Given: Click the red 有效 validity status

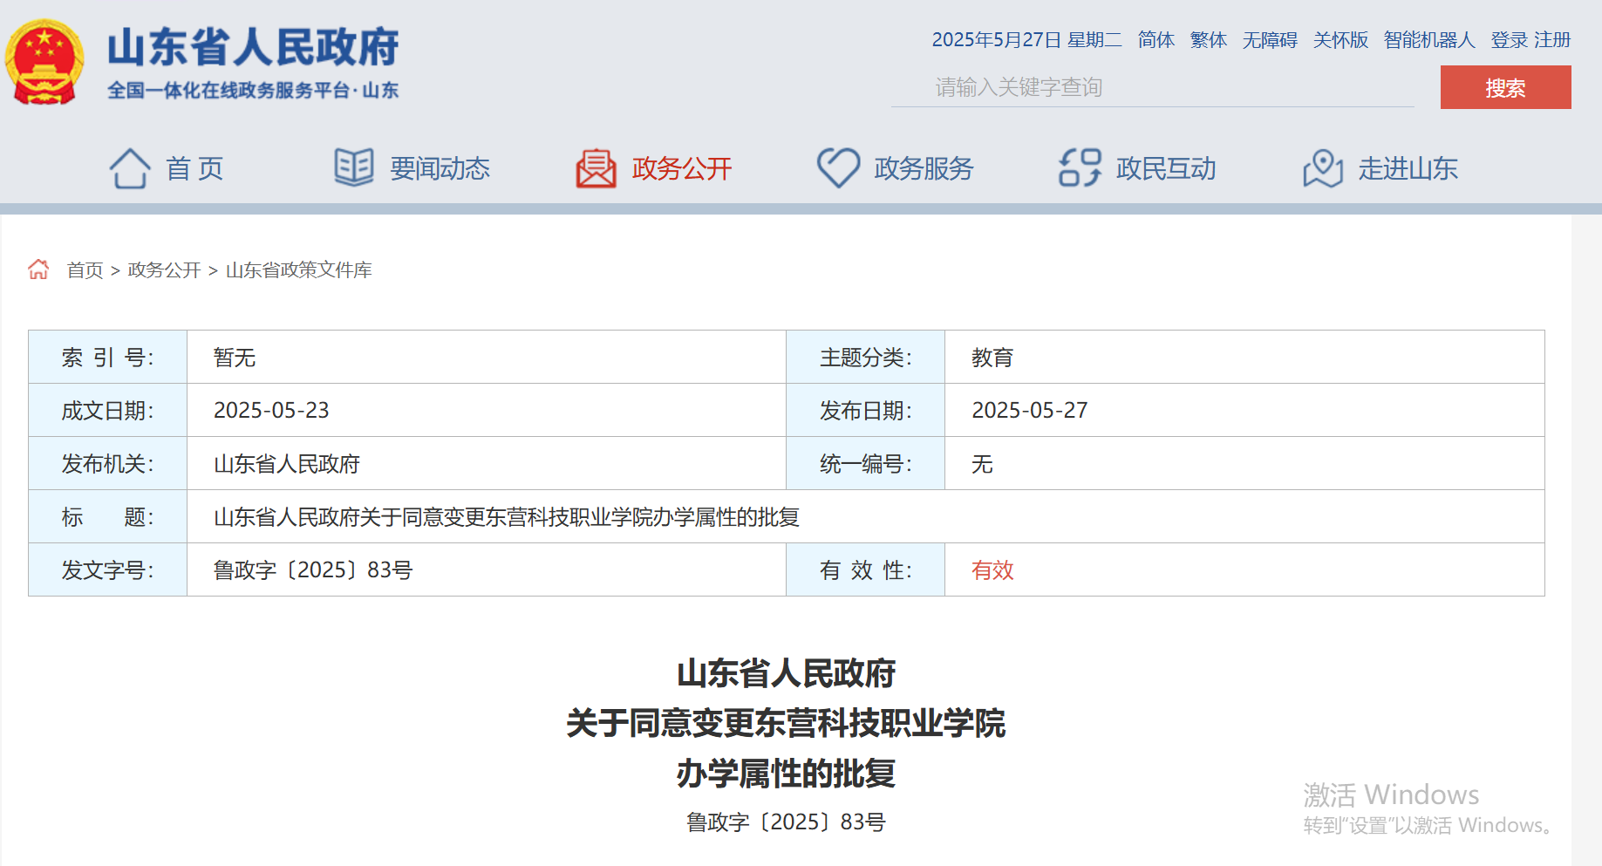Looking at the screenshot, I should click(992, 570).
